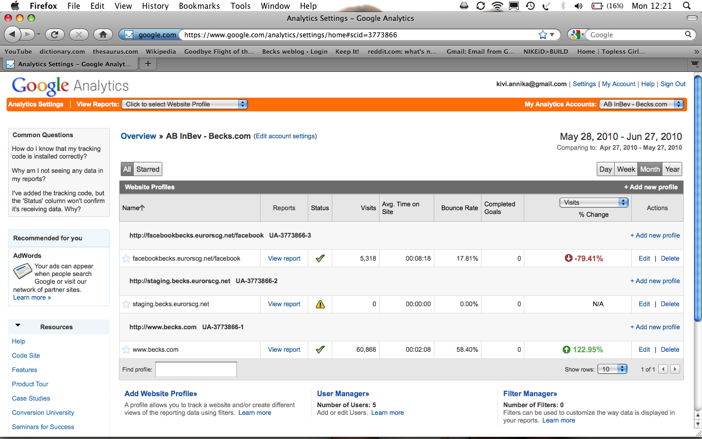This screenshot has height=439, width=702.
Task: Click the green up arrow beside 122.95%
Action: pyautogui.click(x=567, y=350)
